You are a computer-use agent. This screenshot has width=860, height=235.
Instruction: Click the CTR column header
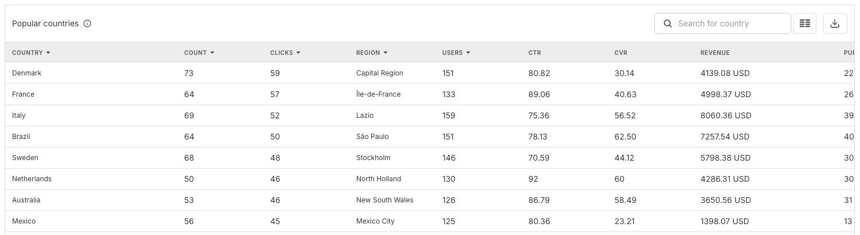point(534,53)
